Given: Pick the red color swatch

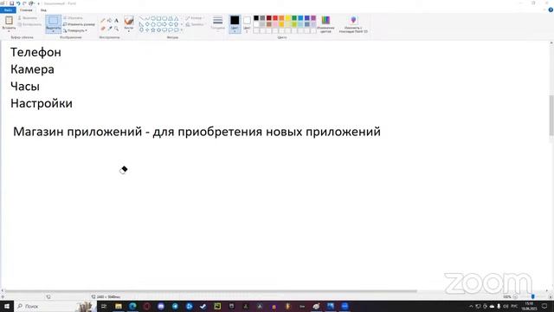Looking at the screenshot, I should [275, 17].
